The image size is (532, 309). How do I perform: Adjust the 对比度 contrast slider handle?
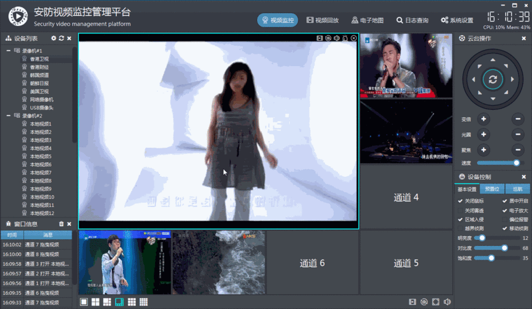pyautogui.click(x=505, y=248)
